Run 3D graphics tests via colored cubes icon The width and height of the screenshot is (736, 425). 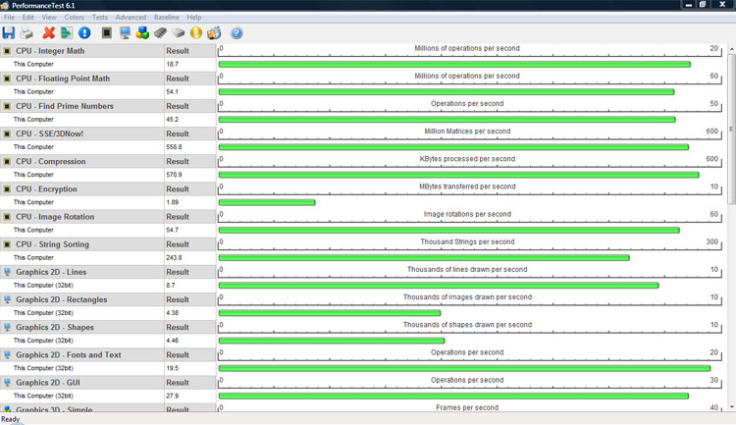tap(142, 32)
